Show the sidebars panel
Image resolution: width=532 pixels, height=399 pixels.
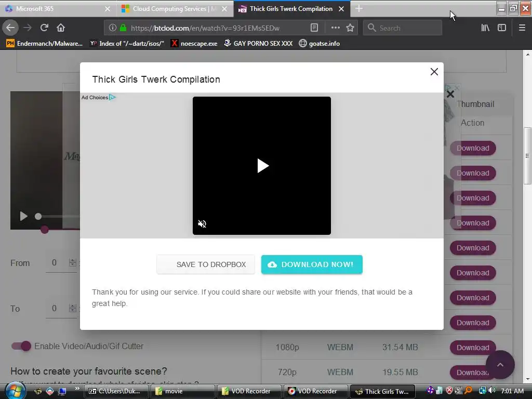click(x=502, y=28)
